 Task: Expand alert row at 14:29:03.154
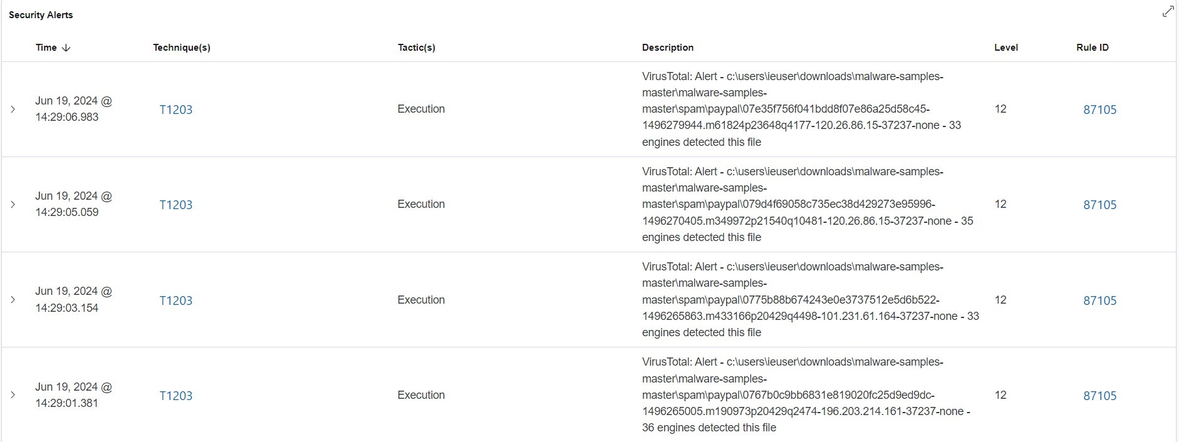tap(13, 300)
